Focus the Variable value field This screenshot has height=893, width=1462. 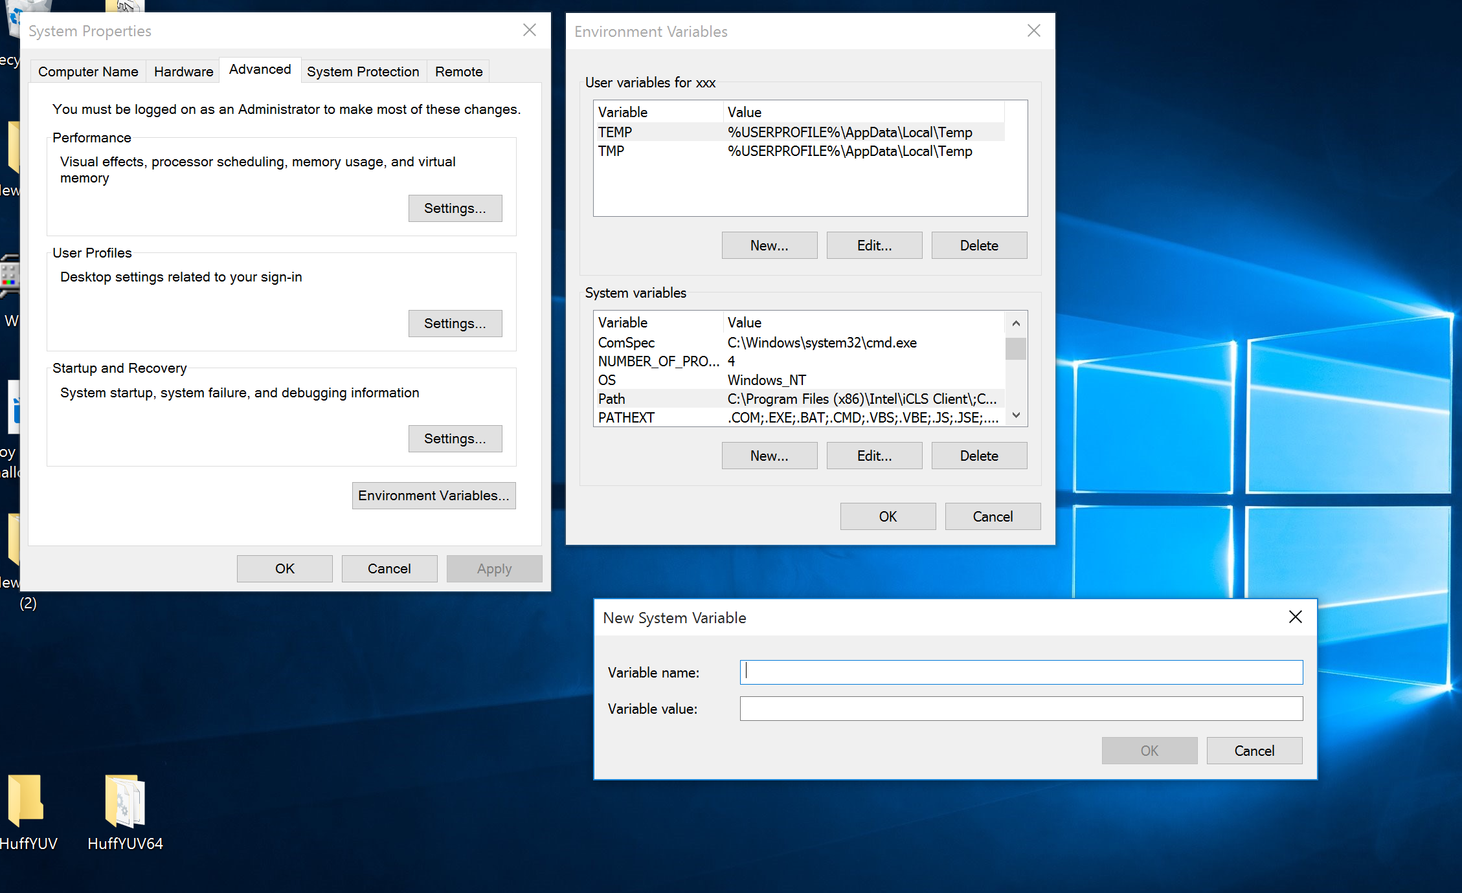(x=1021, y=709)
